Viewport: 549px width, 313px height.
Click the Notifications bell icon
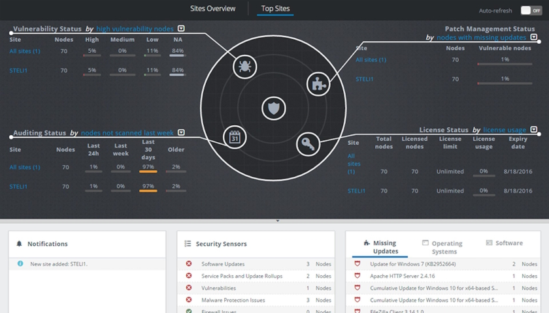click(x=19, y=243)
